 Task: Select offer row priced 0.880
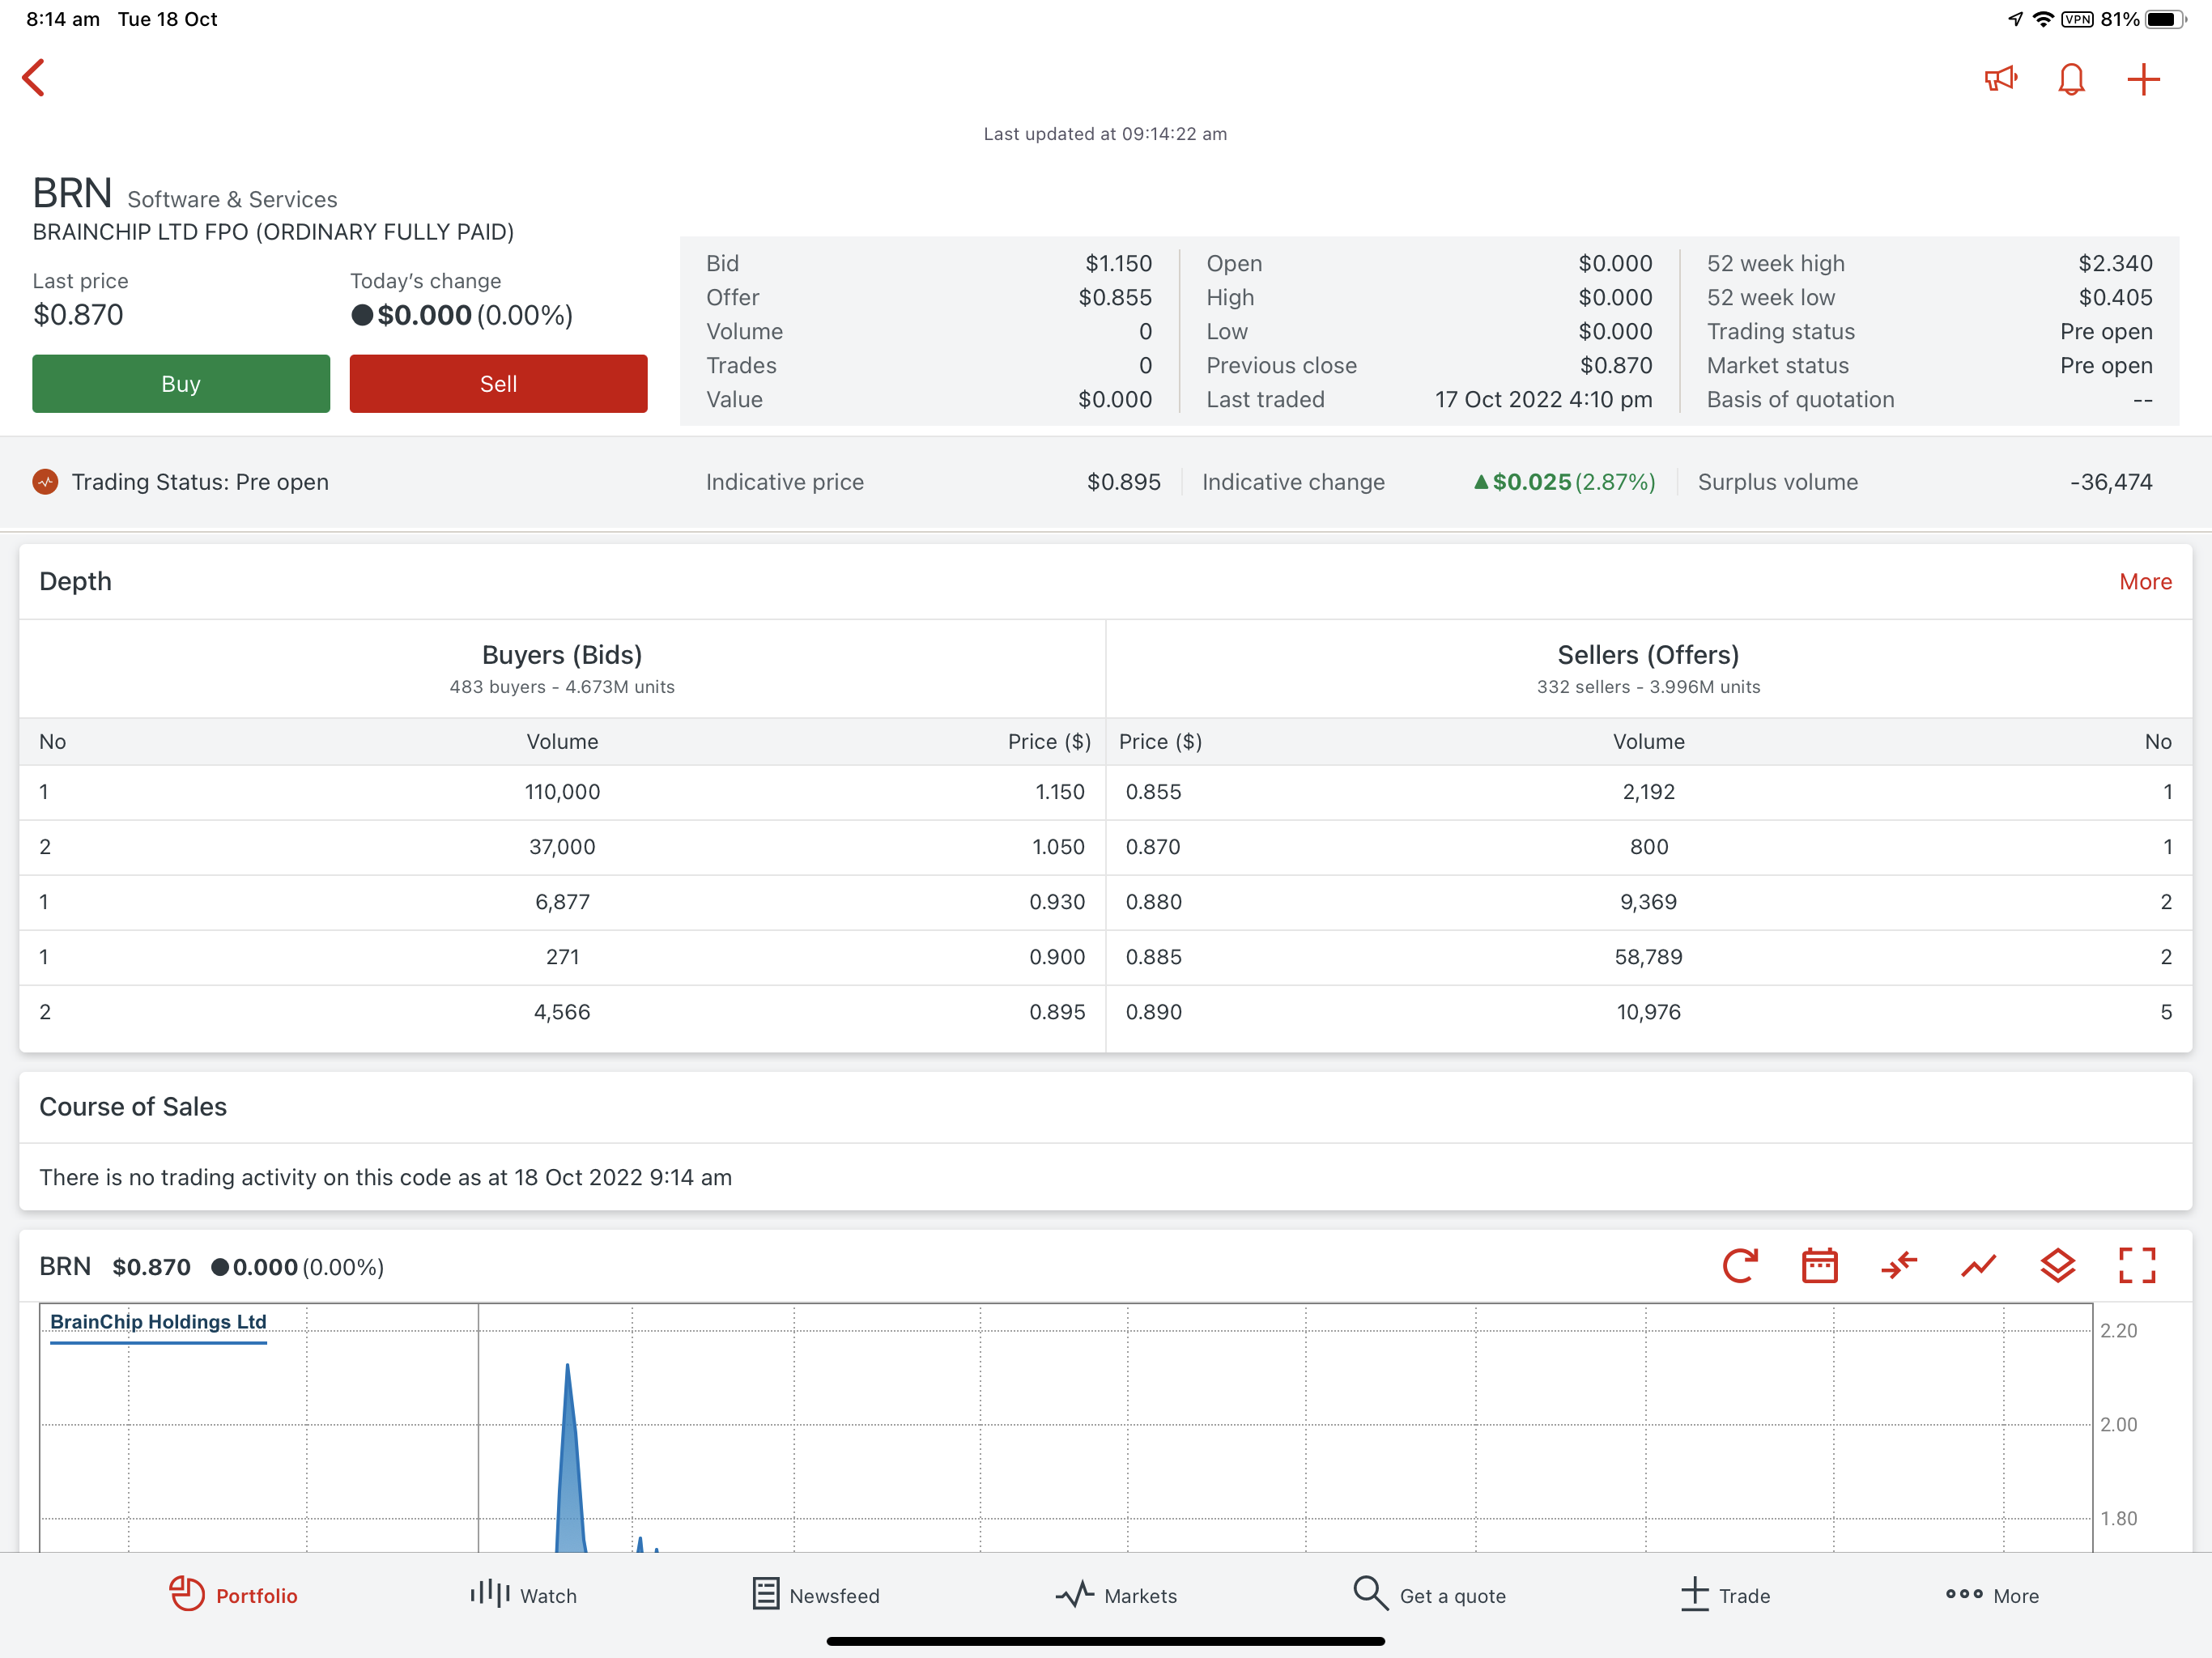tap(1649, 902)
